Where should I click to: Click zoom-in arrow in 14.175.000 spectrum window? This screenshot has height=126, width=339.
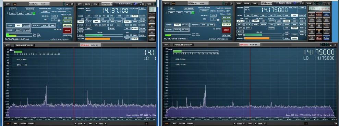tap(243, 123)
